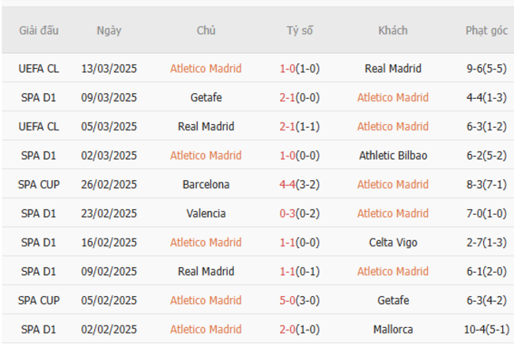Click the Phạt góc column header
This screenshot has height=346, width=514.
[x=487, y=31]
